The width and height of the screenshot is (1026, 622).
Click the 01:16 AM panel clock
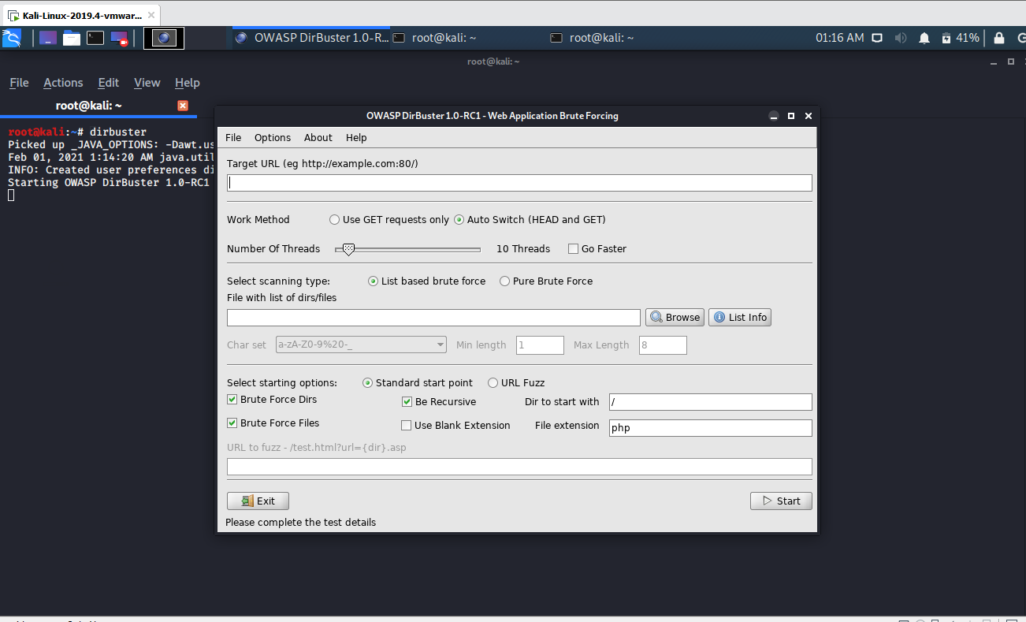839,38
